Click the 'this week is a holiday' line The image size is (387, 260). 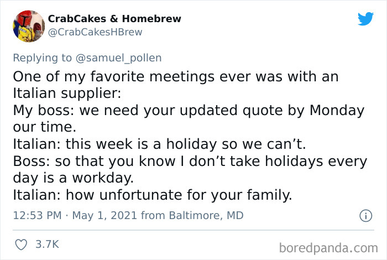[x=159, y=144]
